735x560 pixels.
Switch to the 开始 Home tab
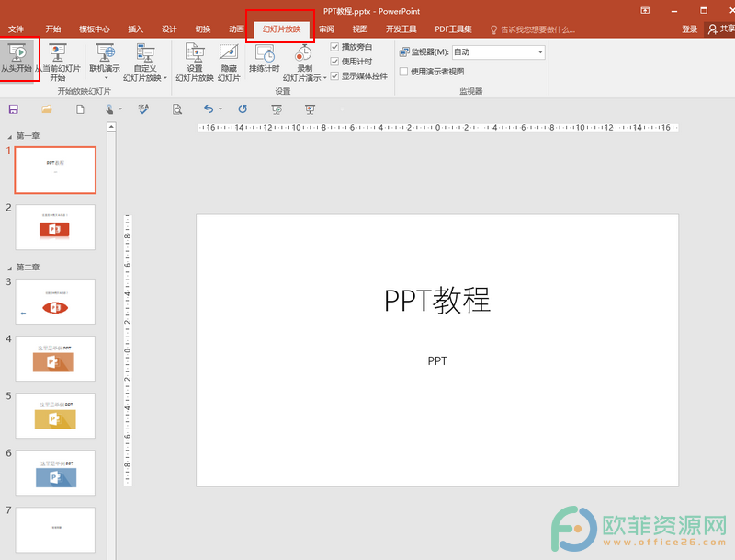53,29
